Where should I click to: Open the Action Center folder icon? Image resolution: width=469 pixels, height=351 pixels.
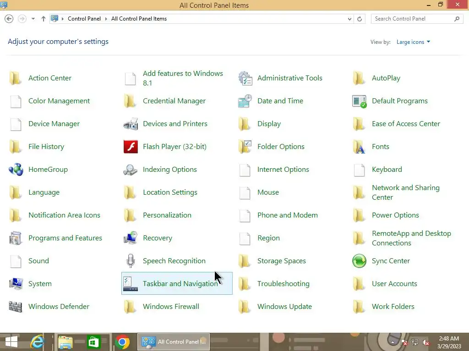pyautogui.click(x=15, y=78)
